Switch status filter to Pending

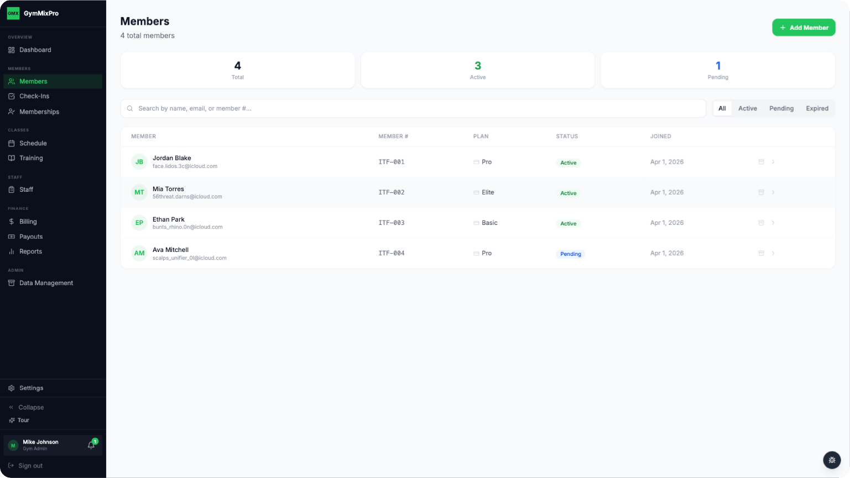pyautogui.click(x=781, y=108)
